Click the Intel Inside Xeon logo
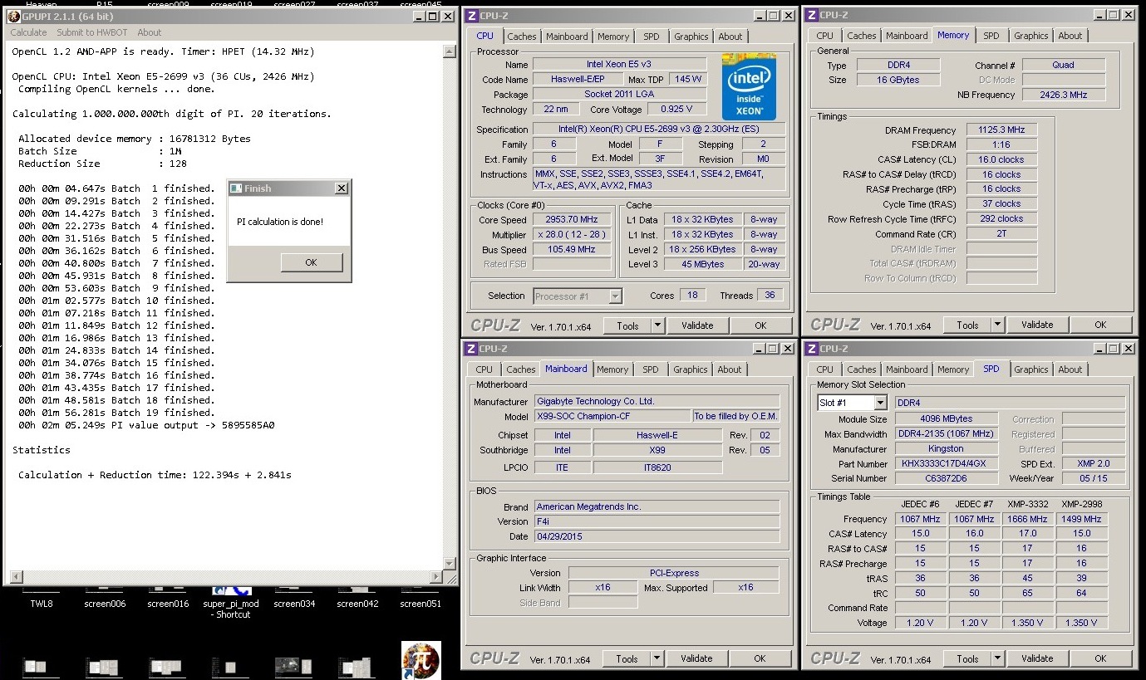This screenshot has width=1146, height=680. [748, 87]
